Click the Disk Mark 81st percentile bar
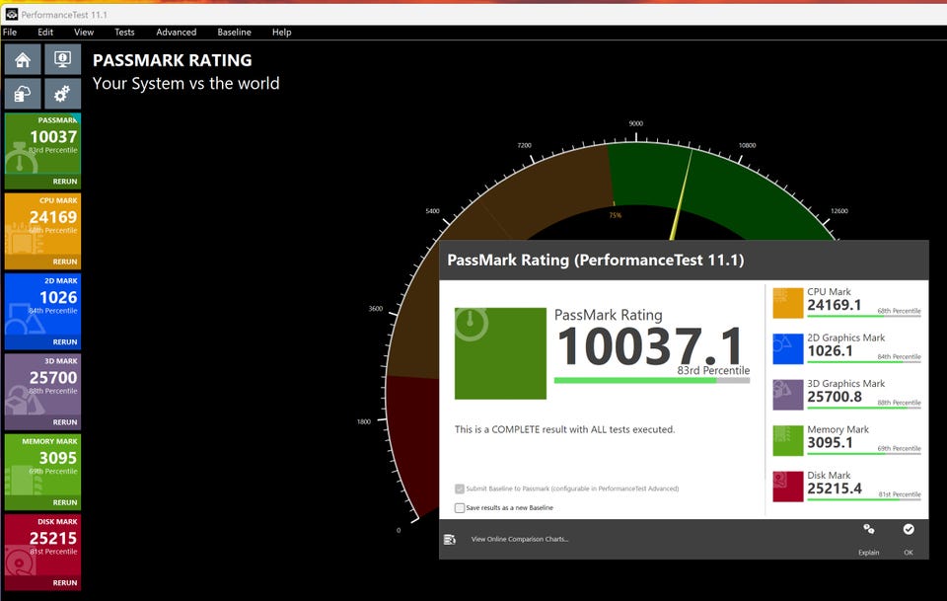The height and width of the screenshot is (601, 947). (864, 499)
